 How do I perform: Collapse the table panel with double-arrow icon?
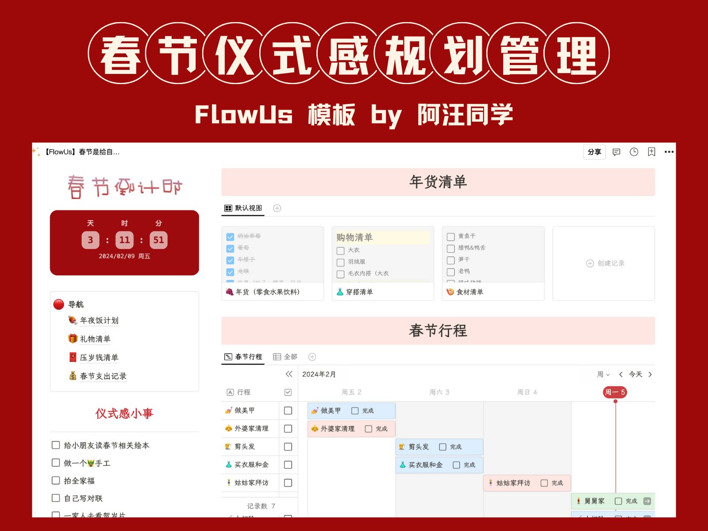click(289, 374)
